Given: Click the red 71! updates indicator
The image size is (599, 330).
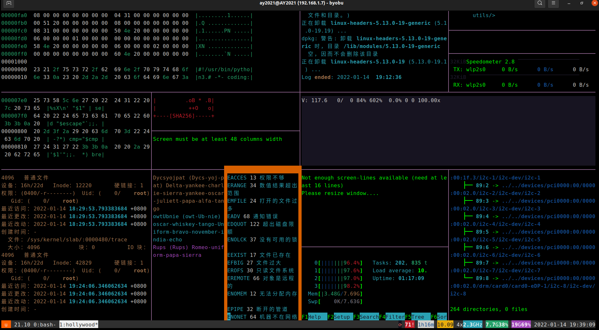Looking at the screenshot, I should 409,325.
